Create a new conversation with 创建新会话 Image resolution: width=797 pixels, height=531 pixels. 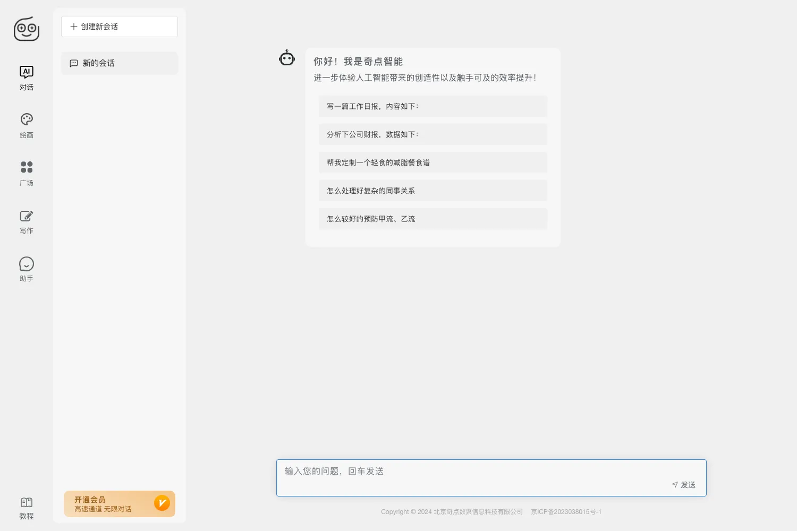[120, 27]
